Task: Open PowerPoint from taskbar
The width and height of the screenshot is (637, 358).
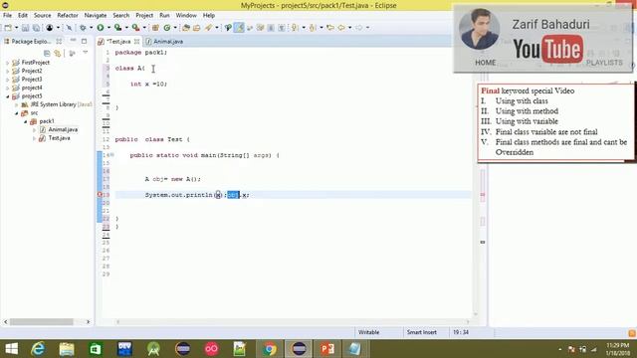Action: point(327,349)
